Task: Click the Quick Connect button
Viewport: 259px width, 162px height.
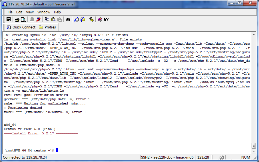Action: click(x=21, y=27)
